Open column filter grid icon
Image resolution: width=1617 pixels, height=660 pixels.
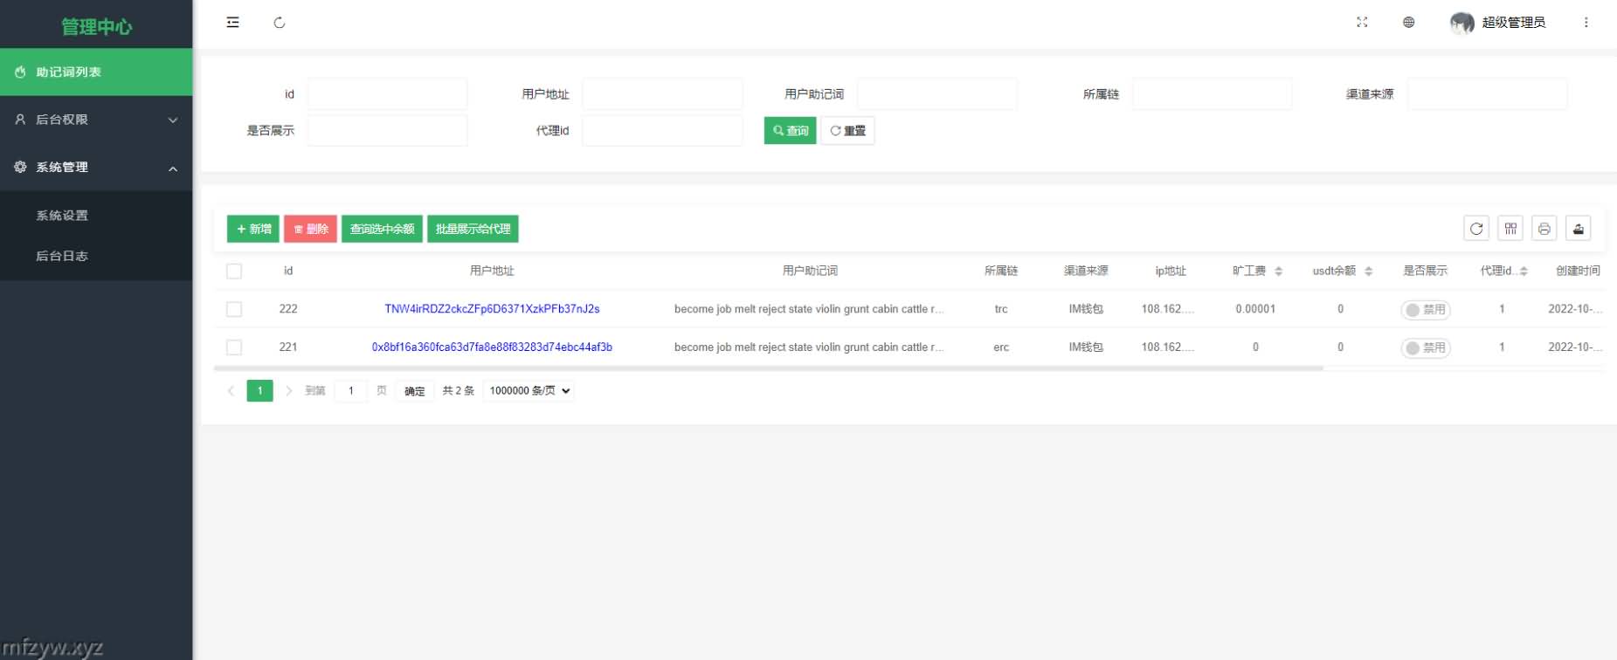coord(1510,229)
